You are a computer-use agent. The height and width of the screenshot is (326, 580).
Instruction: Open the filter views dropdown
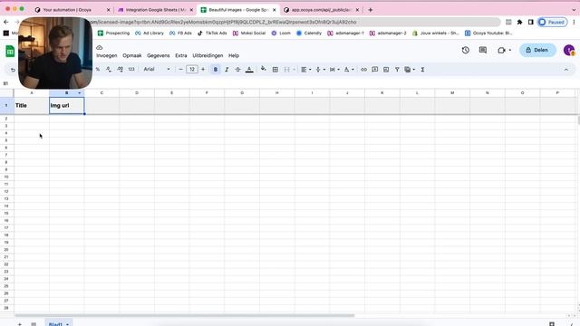pyautogui.click(x=410, y=70)
